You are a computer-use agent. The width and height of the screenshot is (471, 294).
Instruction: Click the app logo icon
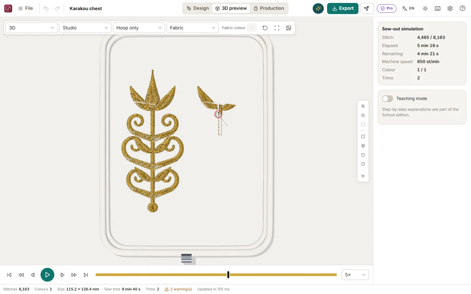(8, 8)
